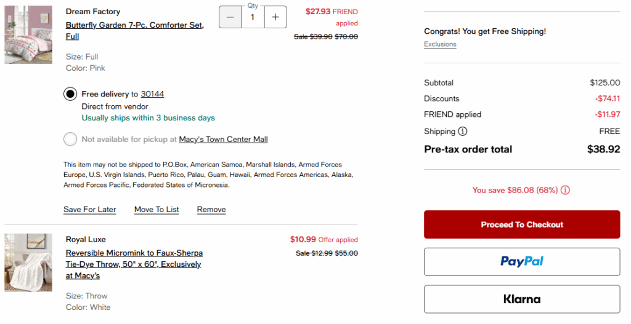631x324 pixels.
Task: Open the savings info icon
Action: [x=565, y=190]
